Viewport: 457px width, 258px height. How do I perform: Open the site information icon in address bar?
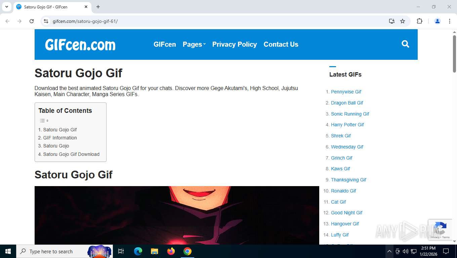(46, 21)
